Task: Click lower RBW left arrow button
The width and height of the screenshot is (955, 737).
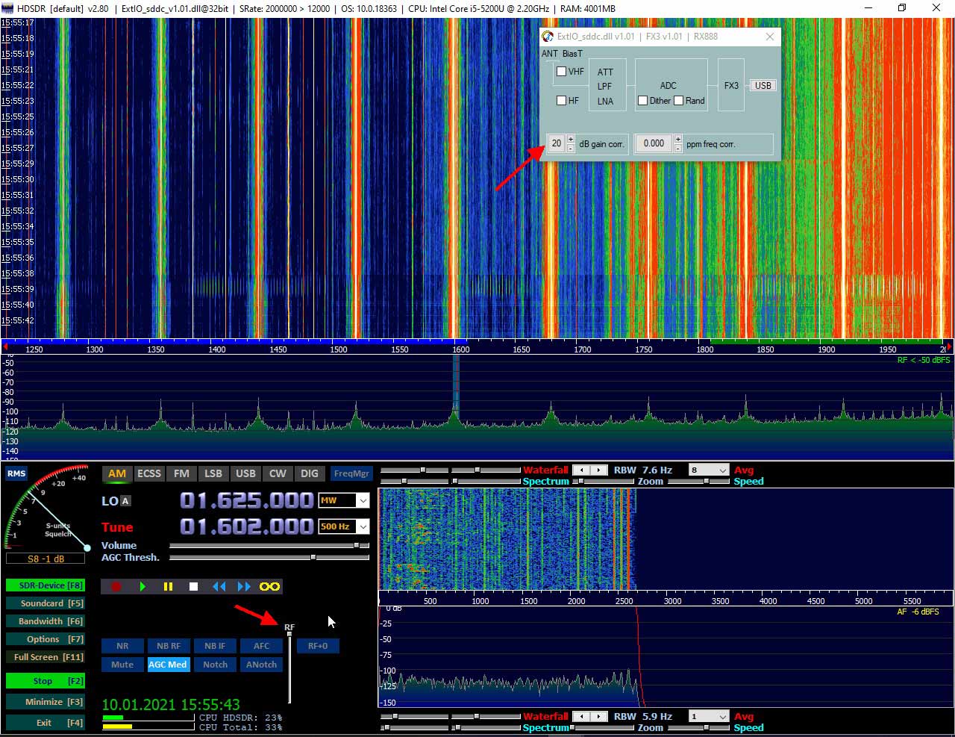Action: (x=581, y=717)
